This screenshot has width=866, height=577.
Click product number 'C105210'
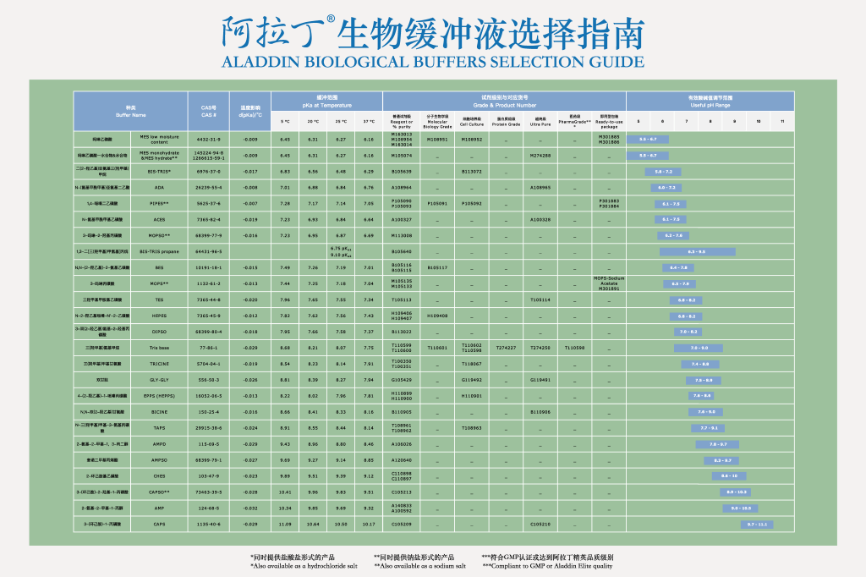(540, 524)
